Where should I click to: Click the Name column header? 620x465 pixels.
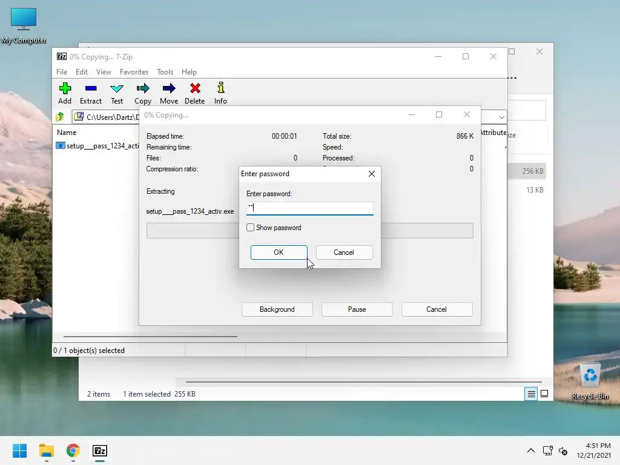pos(67,133)
